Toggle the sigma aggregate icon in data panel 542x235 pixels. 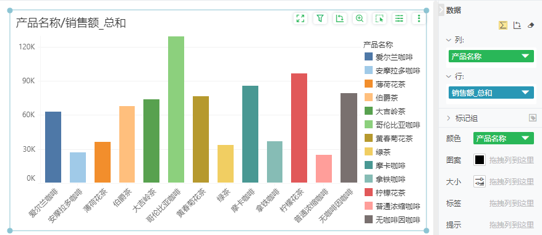[503, 25]
